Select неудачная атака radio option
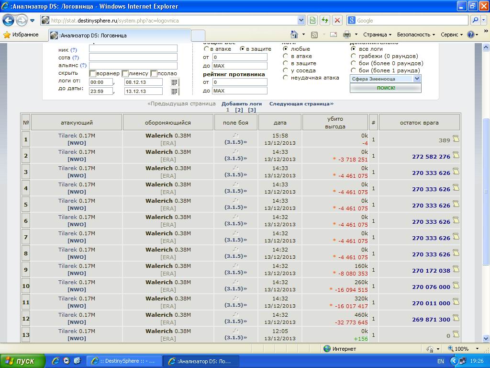Screen dimensions: 490x368 pos(286,78)
